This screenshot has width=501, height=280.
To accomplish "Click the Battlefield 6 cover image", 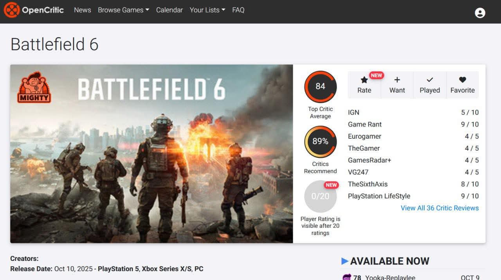I will (x=151, y=154).
